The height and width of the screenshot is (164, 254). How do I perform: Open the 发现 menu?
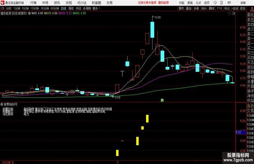(69, 3)
